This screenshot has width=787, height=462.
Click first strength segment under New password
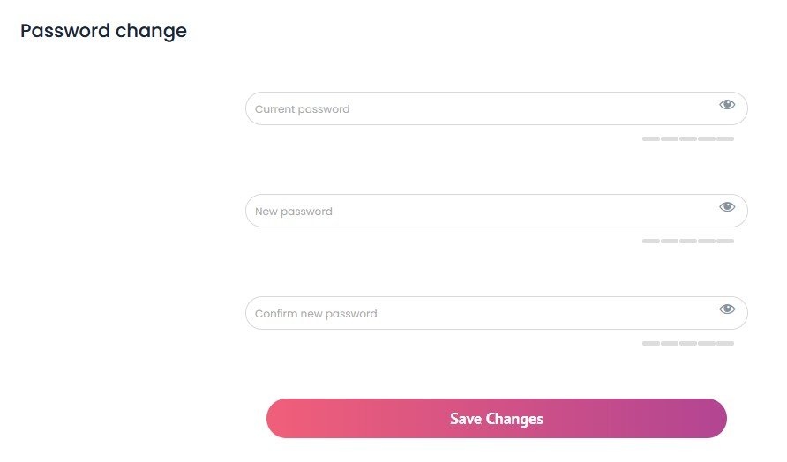pyautogui.click(x=651, y=242)
